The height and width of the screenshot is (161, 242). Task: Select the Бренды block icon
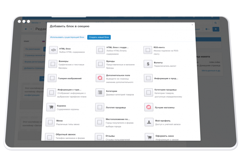pyautogui.click(x=100, y=64)
